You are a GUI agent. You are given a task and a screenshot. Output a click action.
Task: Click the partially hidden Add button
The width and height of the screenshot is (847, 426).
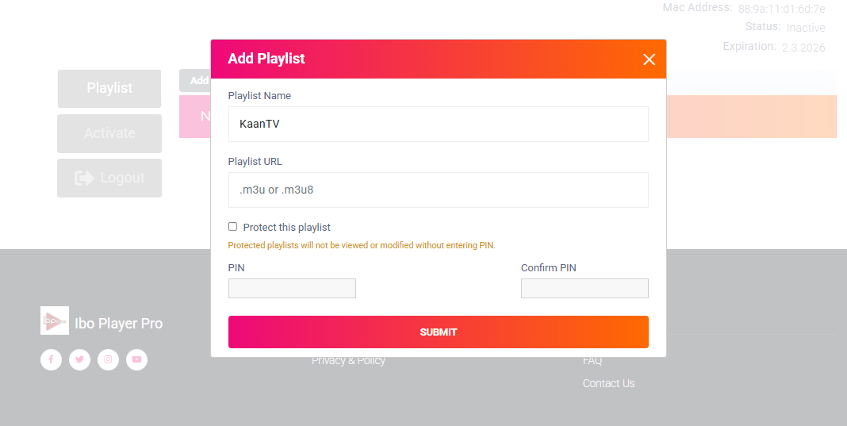pyautogui.click(x=196, y=81)
